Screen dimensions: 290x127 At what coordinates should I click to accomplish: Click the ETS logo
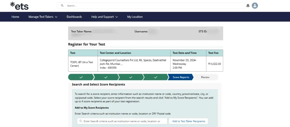(x=19, y=6)
